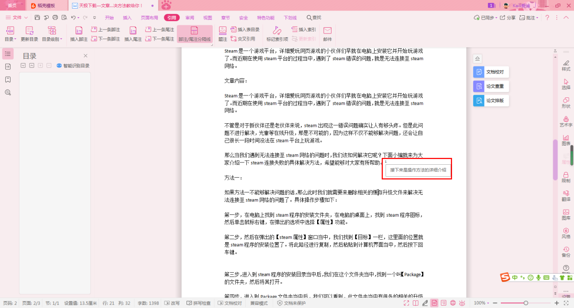Image resolution: width=574 pixels, height=308 pixels.
Task: Click the zoom slider in status bar
Action: (x=526, y=303)
